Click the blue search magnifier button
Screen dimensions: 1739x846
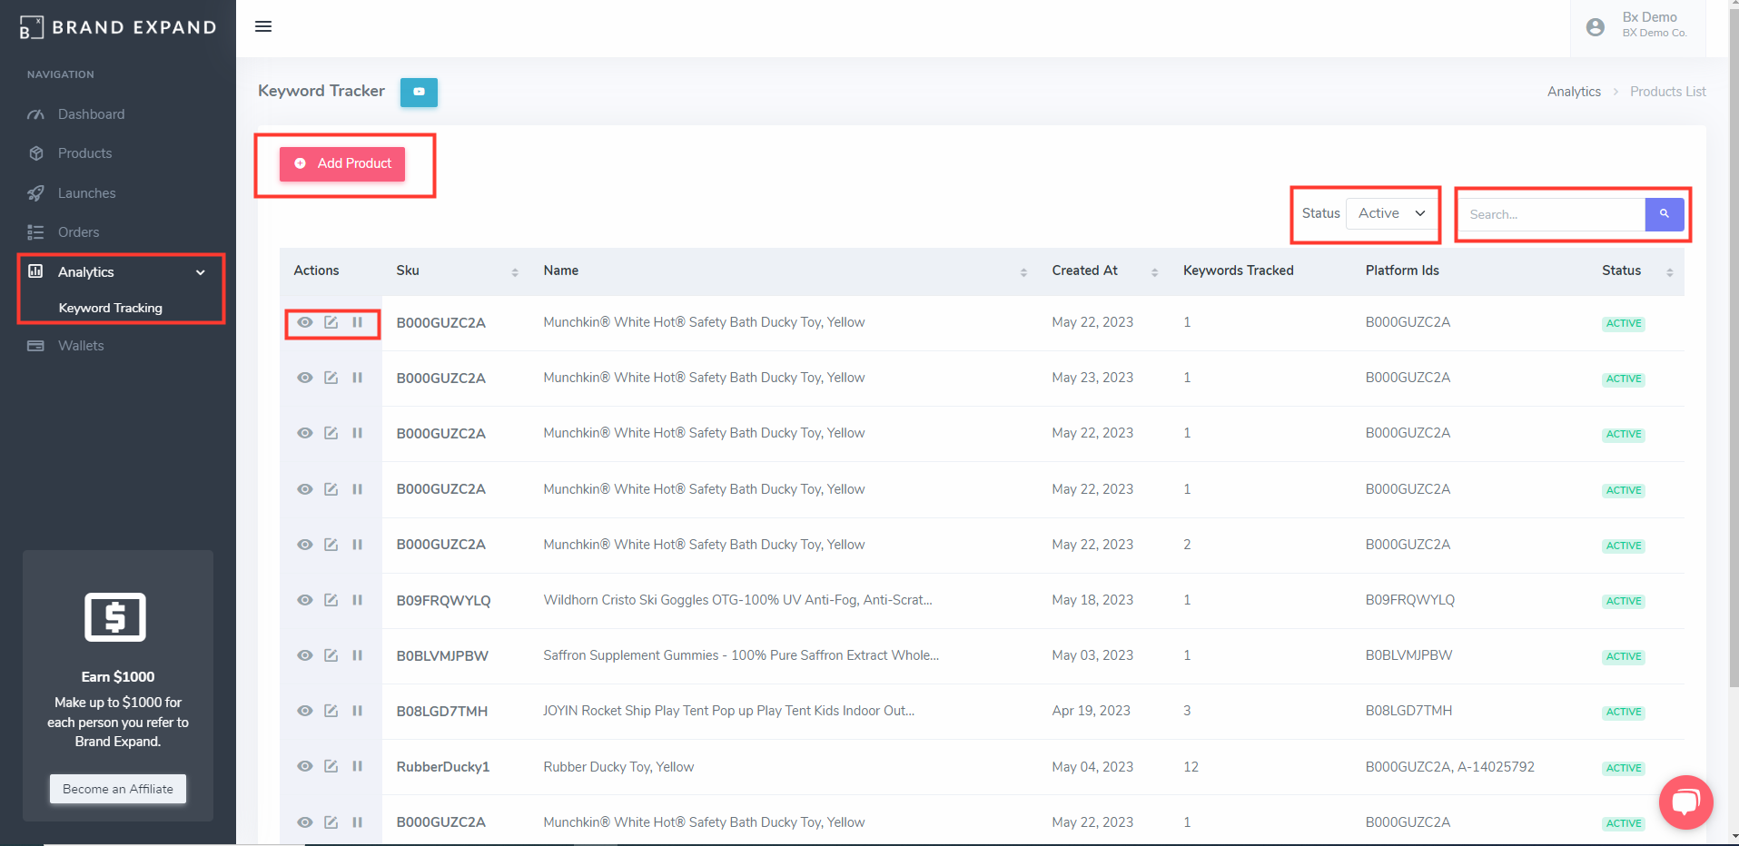[1664, 214]
